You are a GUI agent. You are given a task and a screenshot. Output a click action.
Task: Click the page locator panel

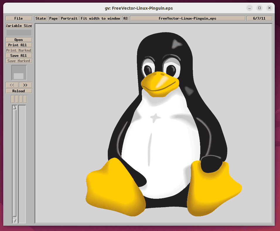[19, 72]
